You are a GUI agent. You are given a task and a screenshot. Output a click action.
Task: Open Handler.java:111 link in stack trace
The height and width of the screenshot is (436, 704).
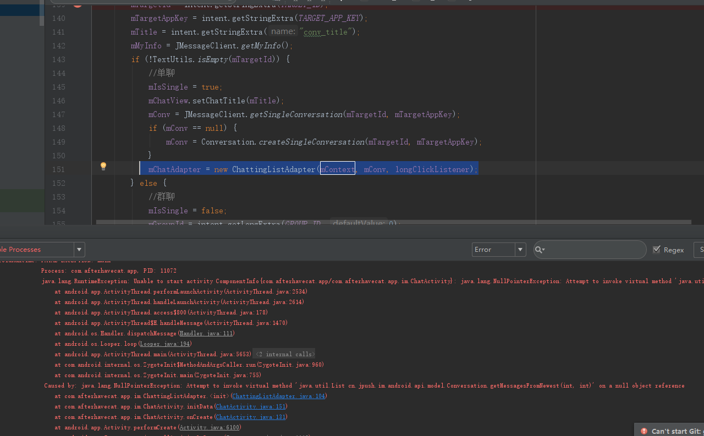pos(206,333)
